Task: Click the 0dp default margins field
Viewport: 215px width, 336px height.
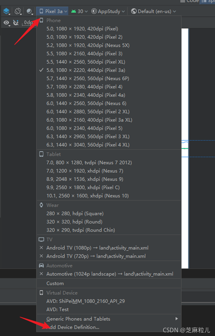Action: (x=28, y=22)
